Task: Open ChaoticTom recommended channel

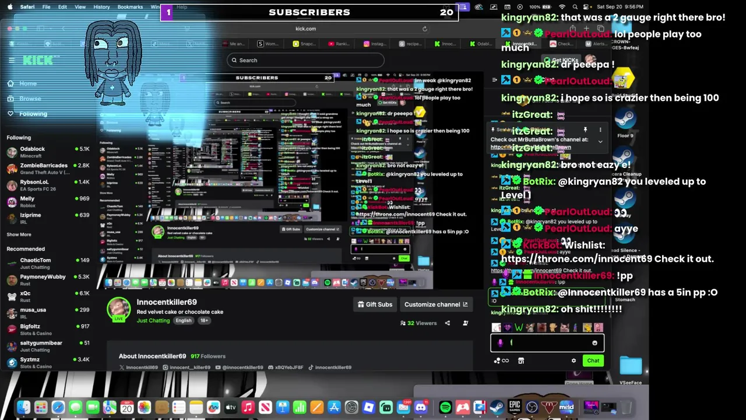Action: click(x=48, y=264)
